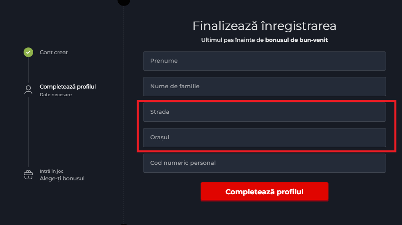The image size is (402, 225).
Task: Focus the Strada address field
Action: pos(264,112)
